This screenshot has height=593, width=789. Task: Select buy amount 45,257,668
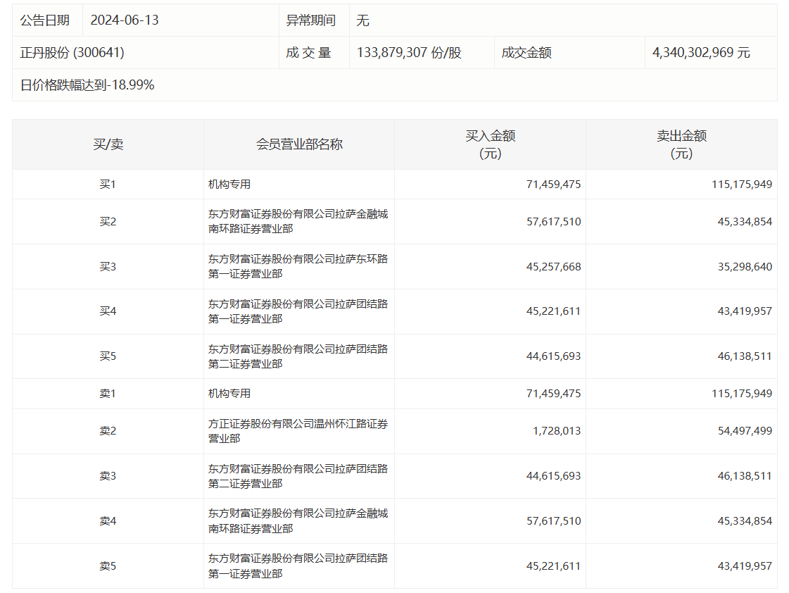(553, 267)
